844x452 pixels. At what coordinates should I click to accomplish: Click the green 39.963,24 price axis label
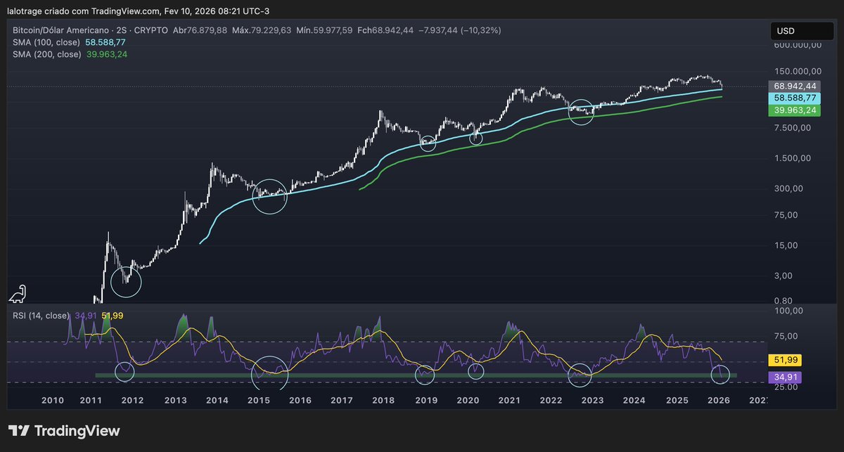click(795, 111)
